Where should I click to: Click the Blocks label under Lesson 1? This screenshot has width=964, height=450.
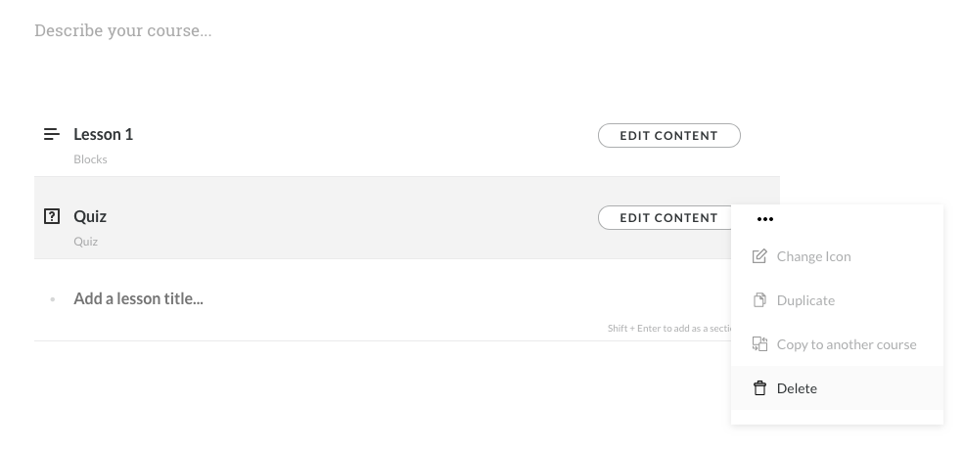coord(90,159)
